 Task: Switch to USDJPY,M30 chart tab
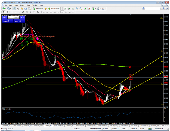[144, 126]
